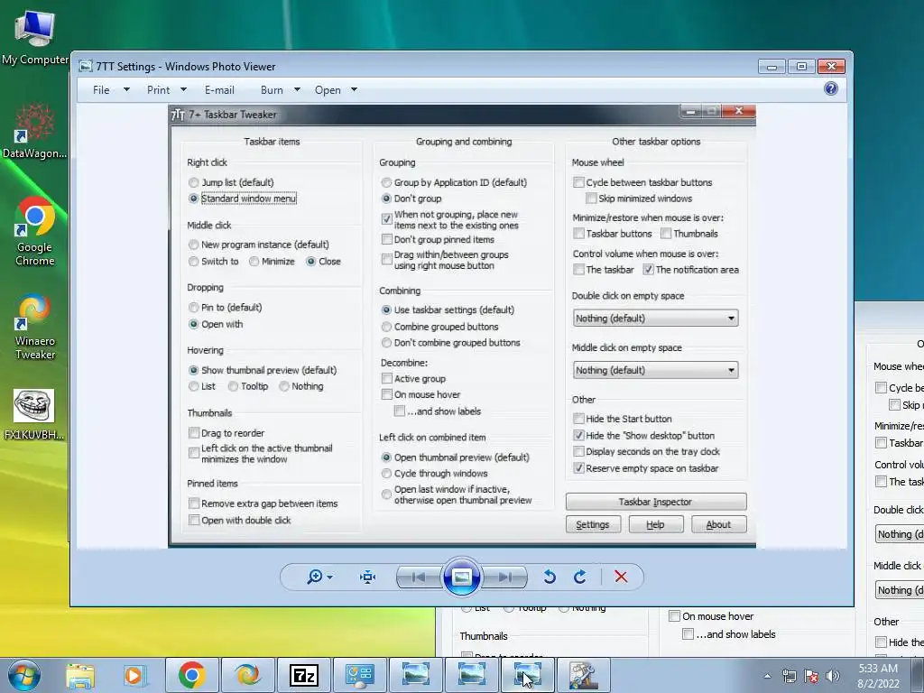The height and width of the screenshot is (693, 924).
Task: Rotate the photo counterclockwise
Action: click(x=550, y=577)
